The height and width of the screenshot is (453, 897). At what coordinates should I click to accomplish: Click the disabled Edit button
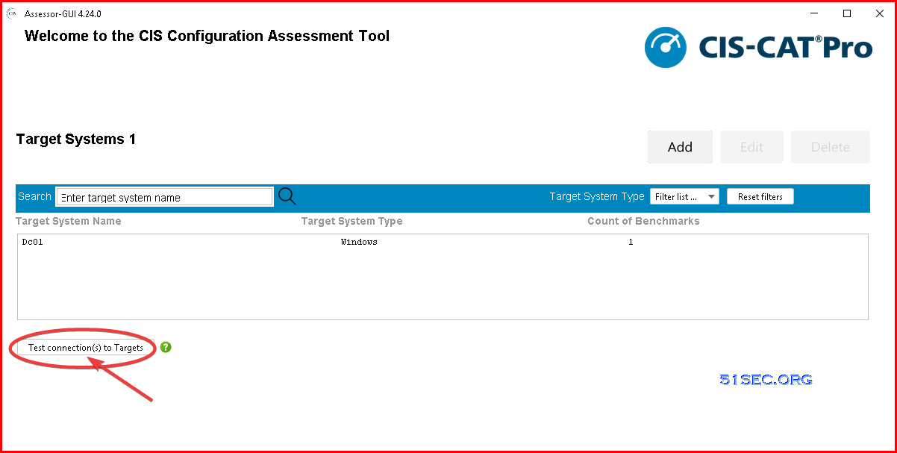coord(751,147)
